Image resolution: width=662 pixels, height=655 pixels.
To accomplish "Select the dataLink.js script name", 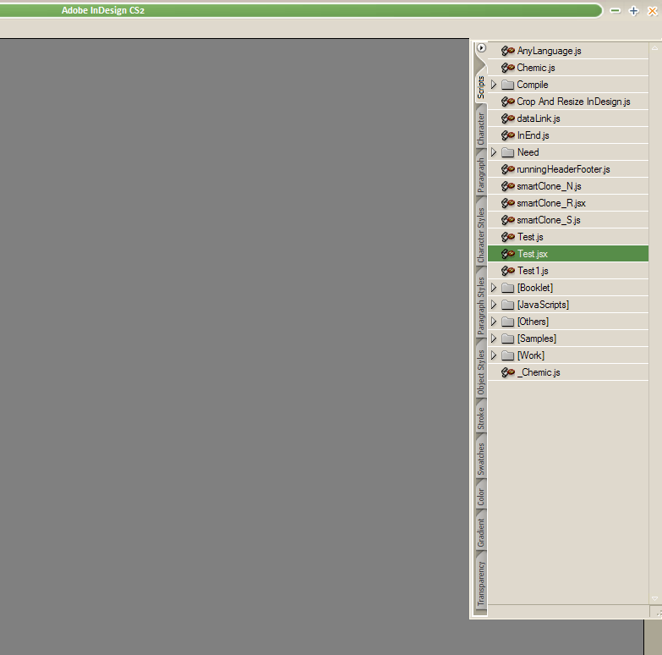I will (x=539, y=118).
